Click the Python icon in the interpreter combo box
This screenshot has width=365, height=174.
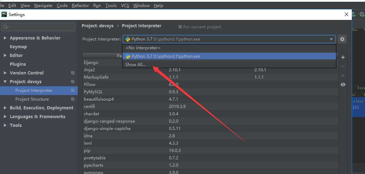pos(128,39)
